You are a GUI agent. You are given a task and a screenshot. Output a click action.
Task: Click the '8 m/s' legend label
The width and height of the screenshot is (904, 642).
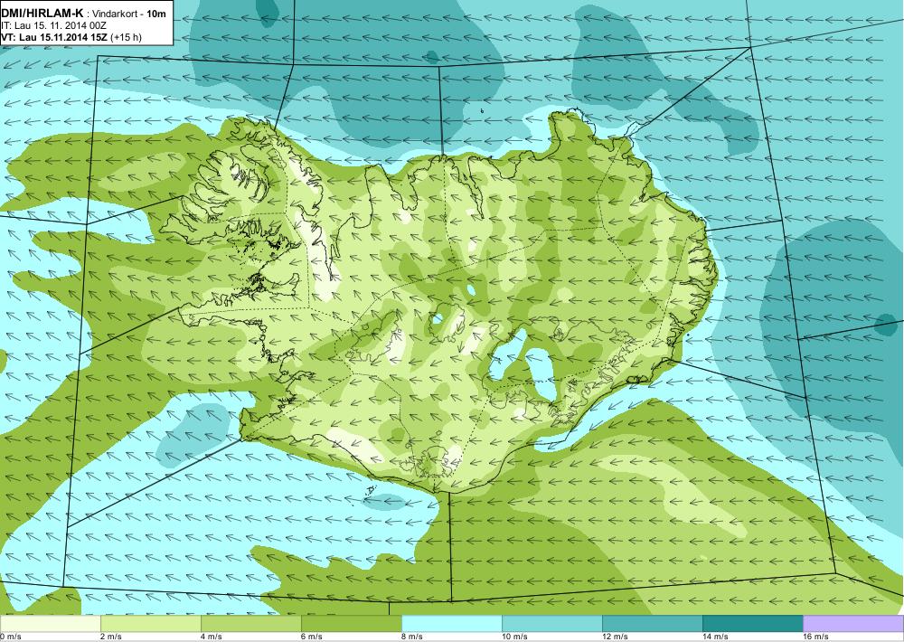point(412,637)
